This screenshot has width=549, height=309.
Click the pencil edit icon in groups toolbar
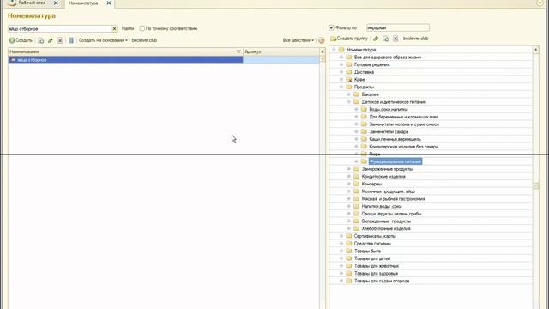(x=376, y=39)
